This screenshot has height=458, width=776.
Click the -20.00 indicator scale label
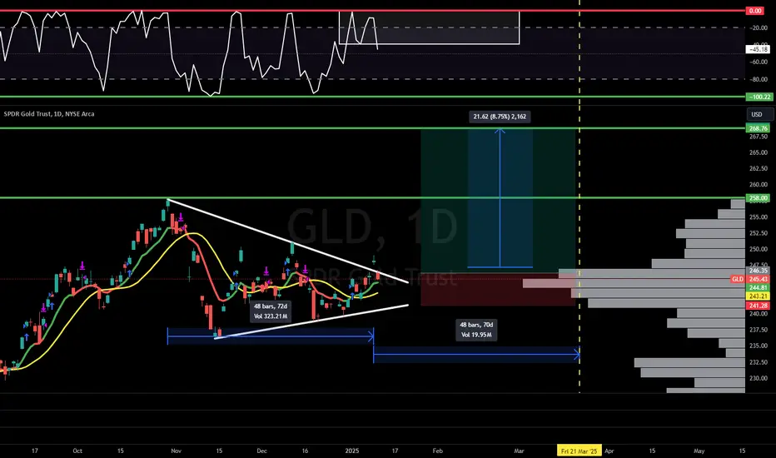pos(759,27)
